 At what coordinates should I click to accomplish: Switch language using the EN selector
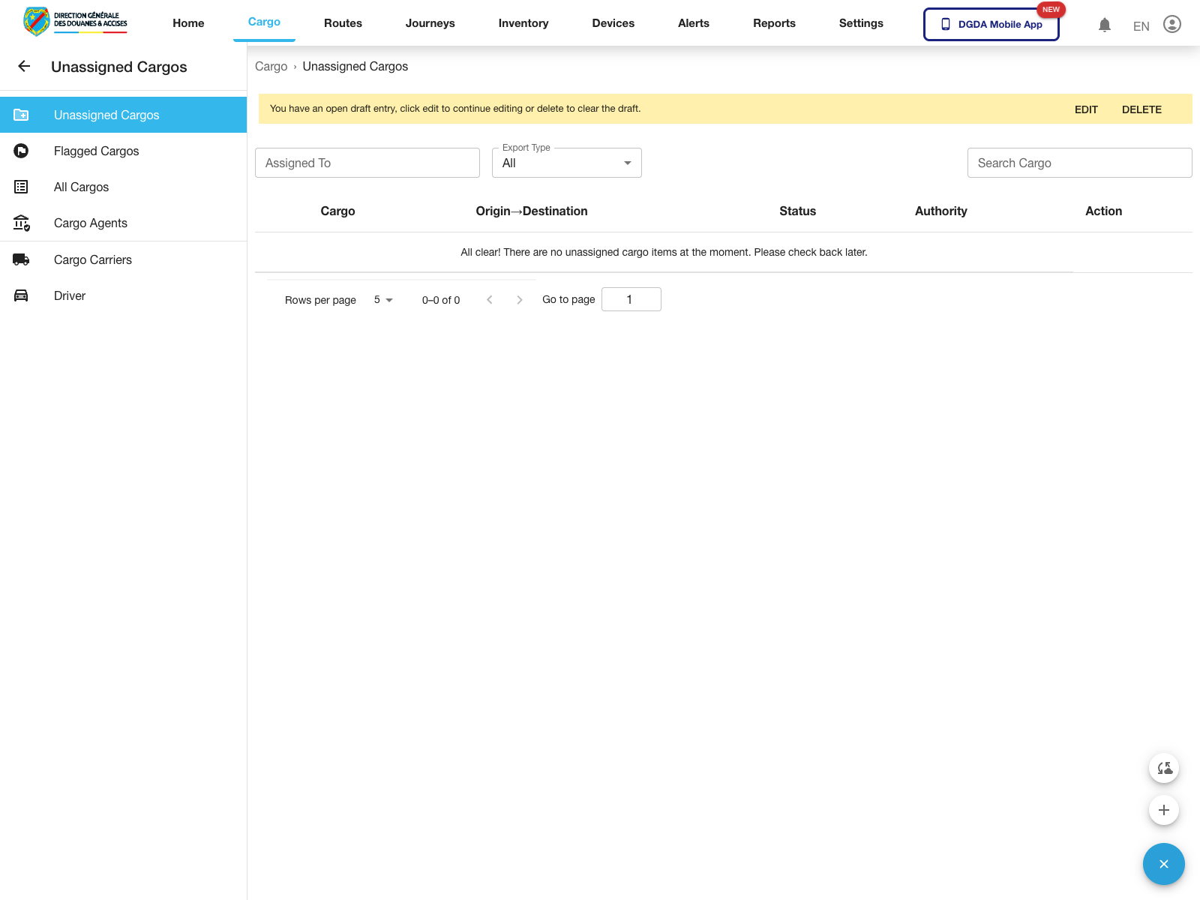click(x=1141, y=26)
